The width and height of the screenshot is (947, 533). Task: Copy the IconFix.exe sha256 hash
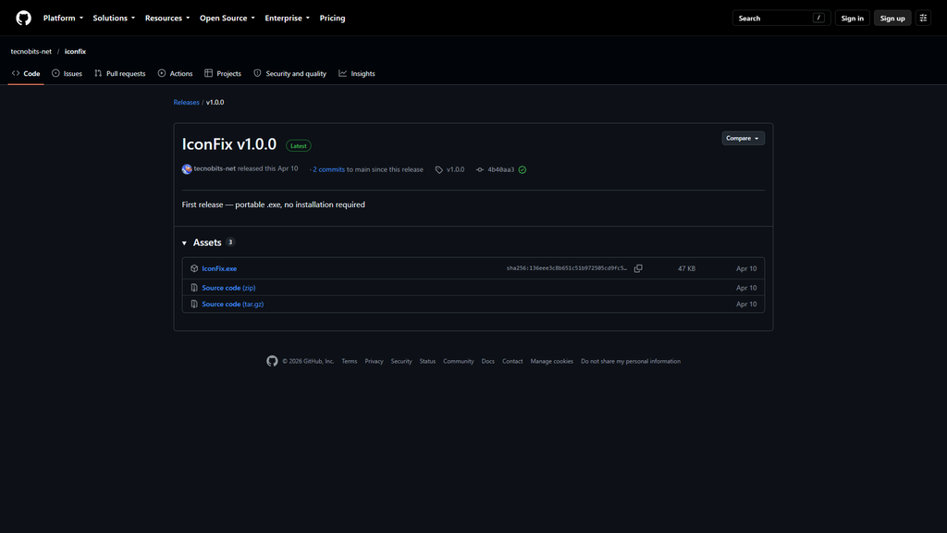click(x=638, y=268)
